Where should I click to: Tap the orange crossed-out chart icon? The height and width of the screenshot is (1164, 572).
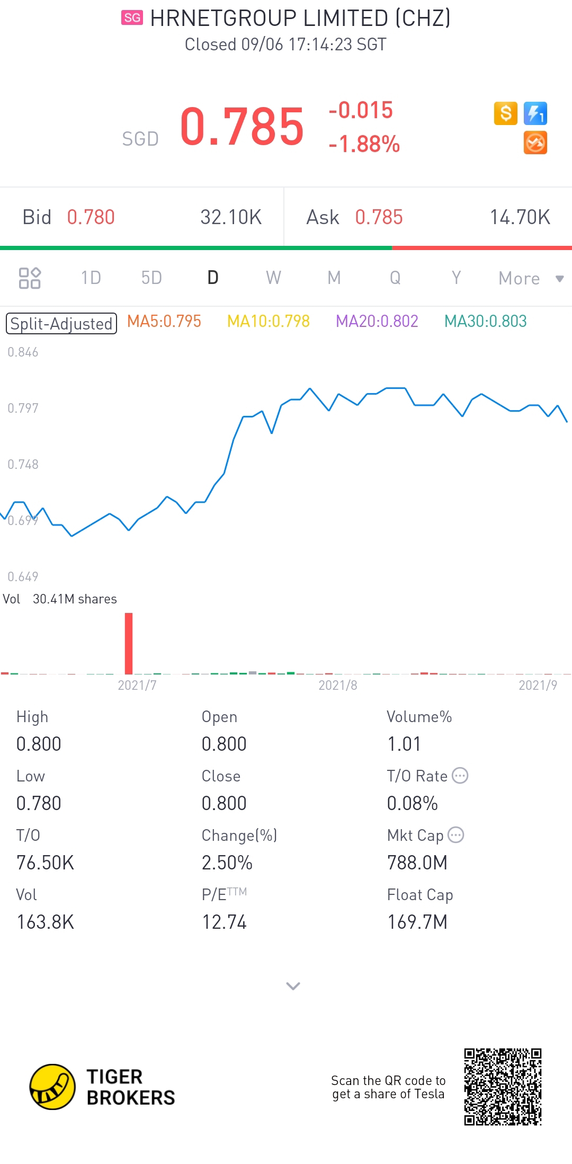click(x=535, y=143)
